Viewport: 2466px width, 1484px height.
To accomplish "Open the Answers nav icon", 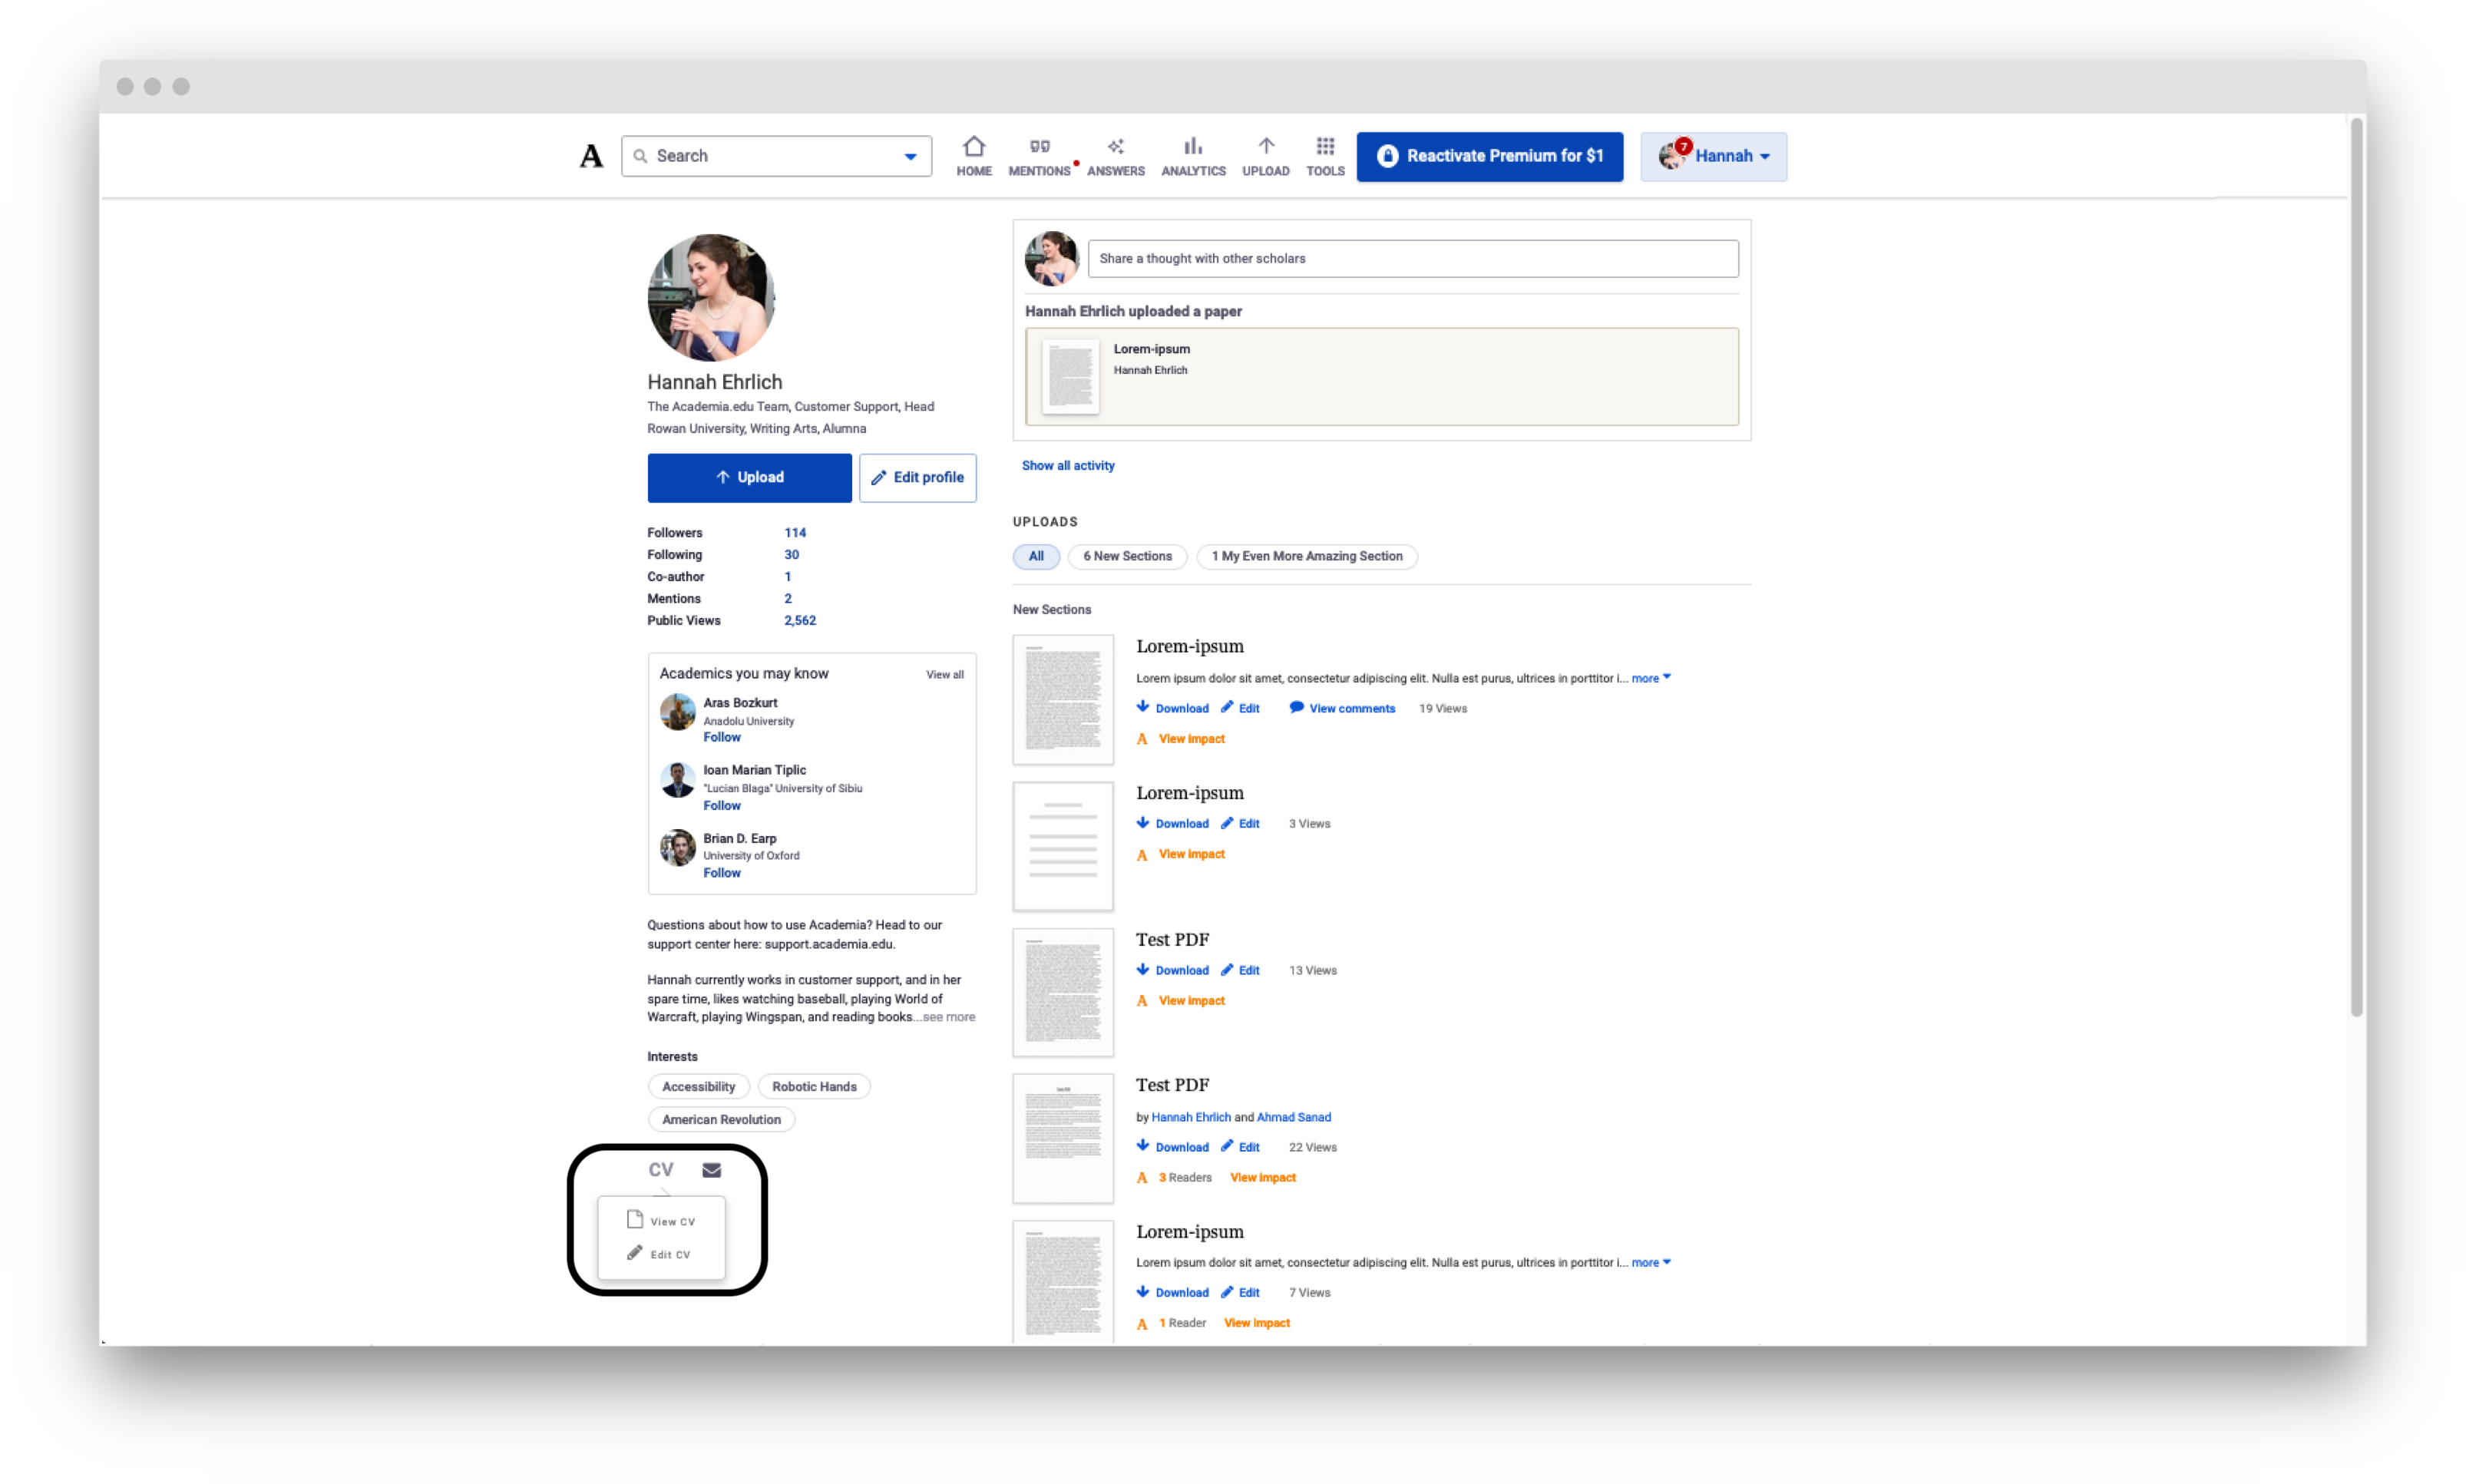I will pos(1115,146).
